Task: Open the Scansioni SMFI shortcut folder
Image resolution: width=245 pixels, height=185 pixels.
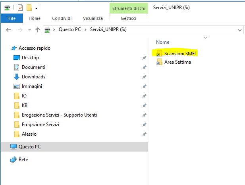Action: pos(180,53)
